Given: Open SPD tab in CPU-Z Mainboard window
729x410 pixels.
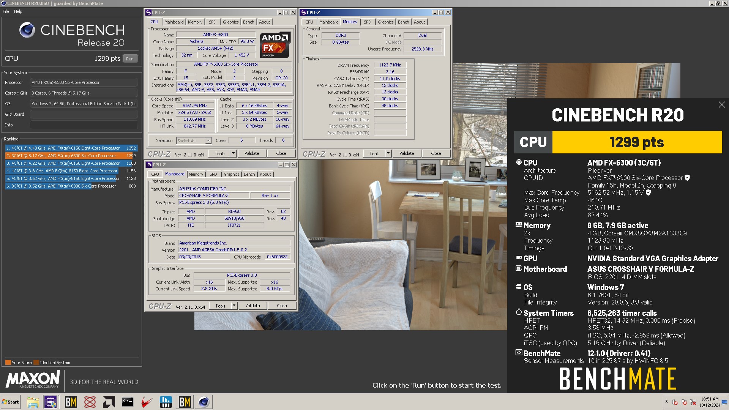Looking at the screenshot, I should point(213,174).
